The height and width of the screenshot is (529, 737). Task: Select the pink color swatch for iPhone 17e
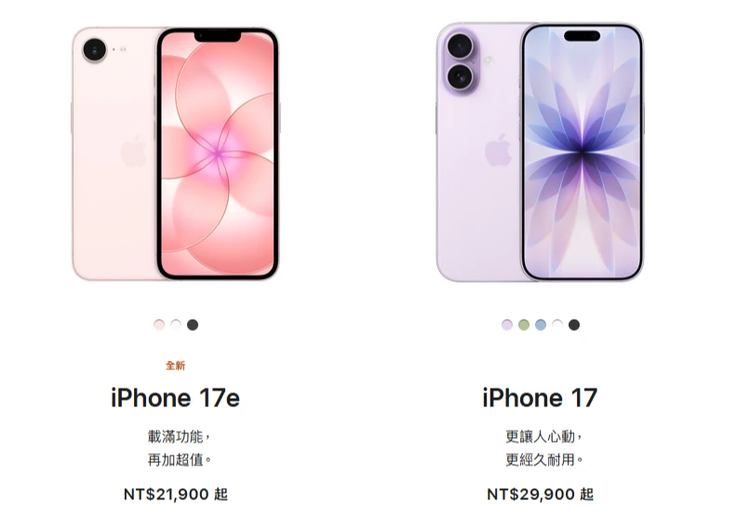(159, 324)
